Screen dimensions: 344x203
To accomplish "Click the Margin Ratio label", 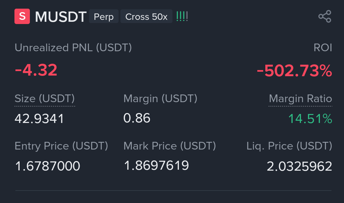I will click(300, 99).
